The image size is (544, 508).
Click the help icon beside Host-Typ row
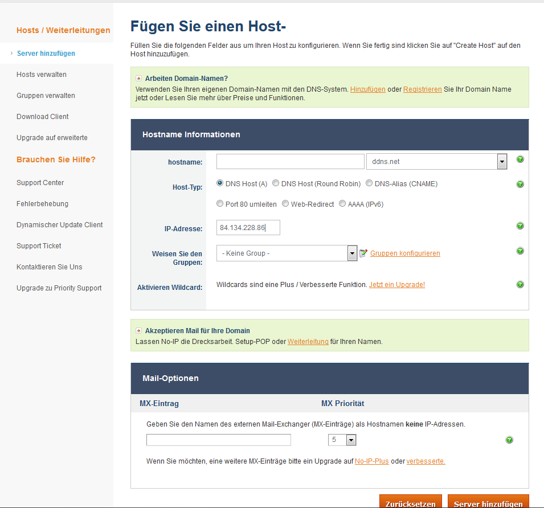coord(520,185)
